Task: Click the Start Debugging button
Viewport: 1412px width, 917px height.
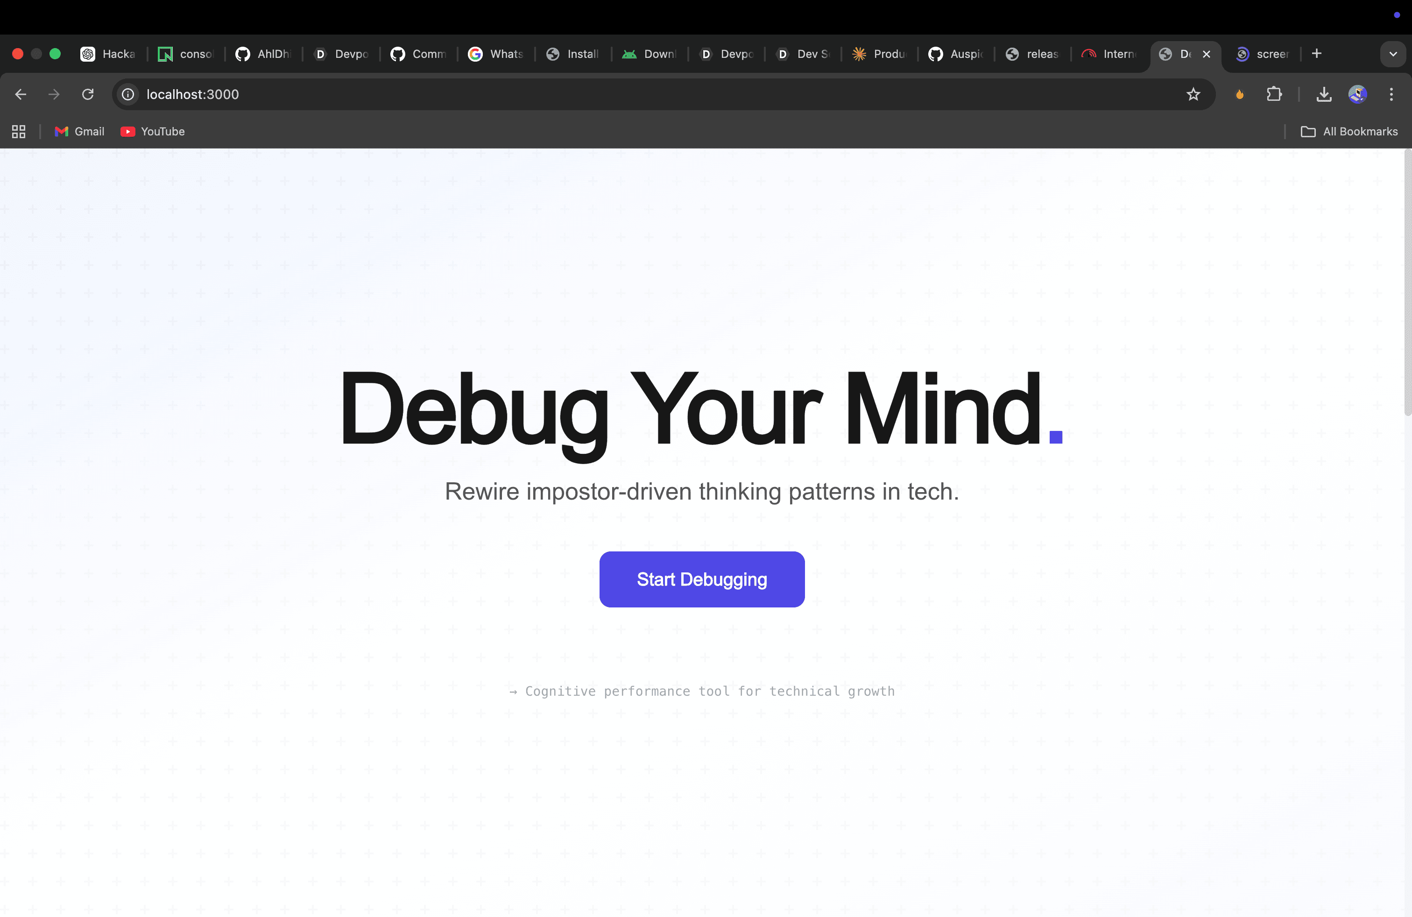Action: (x=702, y=579)
